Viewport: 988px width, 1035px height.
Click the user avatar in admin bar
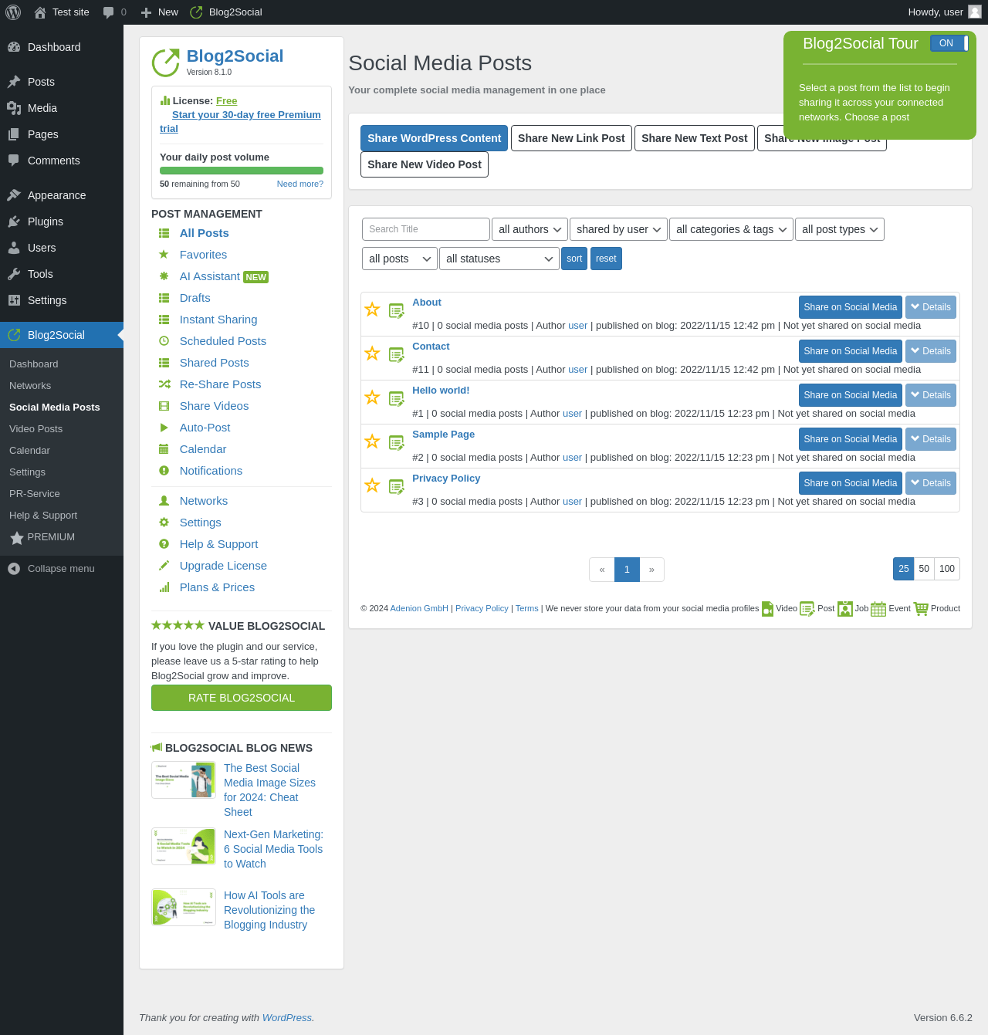tap(975, 12)
